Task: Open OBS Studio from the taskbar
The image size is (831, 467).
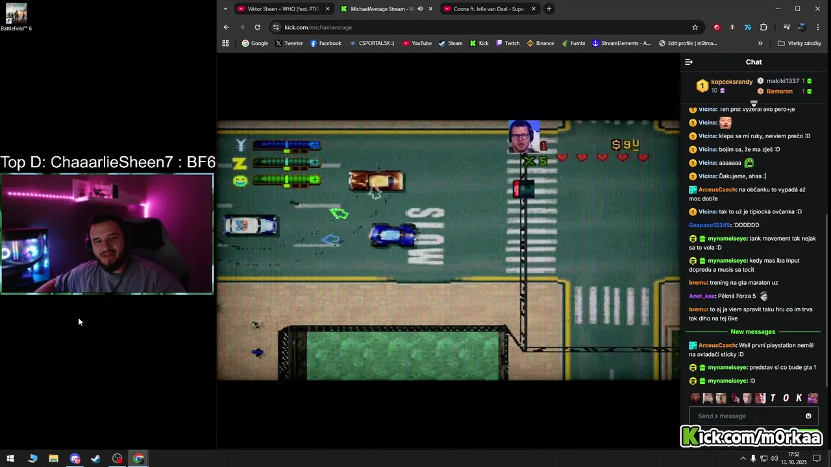Action: coord(117,459)
